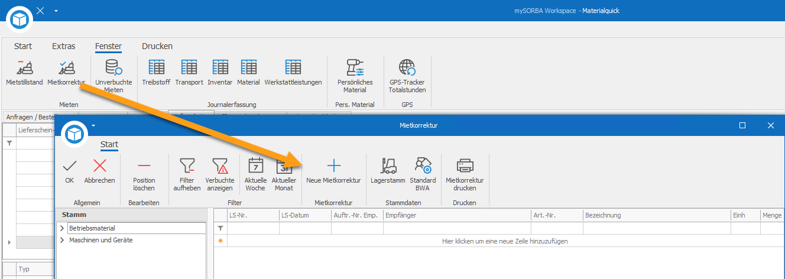Expand the Betriebsmaterial tree node

coord(62,228)
